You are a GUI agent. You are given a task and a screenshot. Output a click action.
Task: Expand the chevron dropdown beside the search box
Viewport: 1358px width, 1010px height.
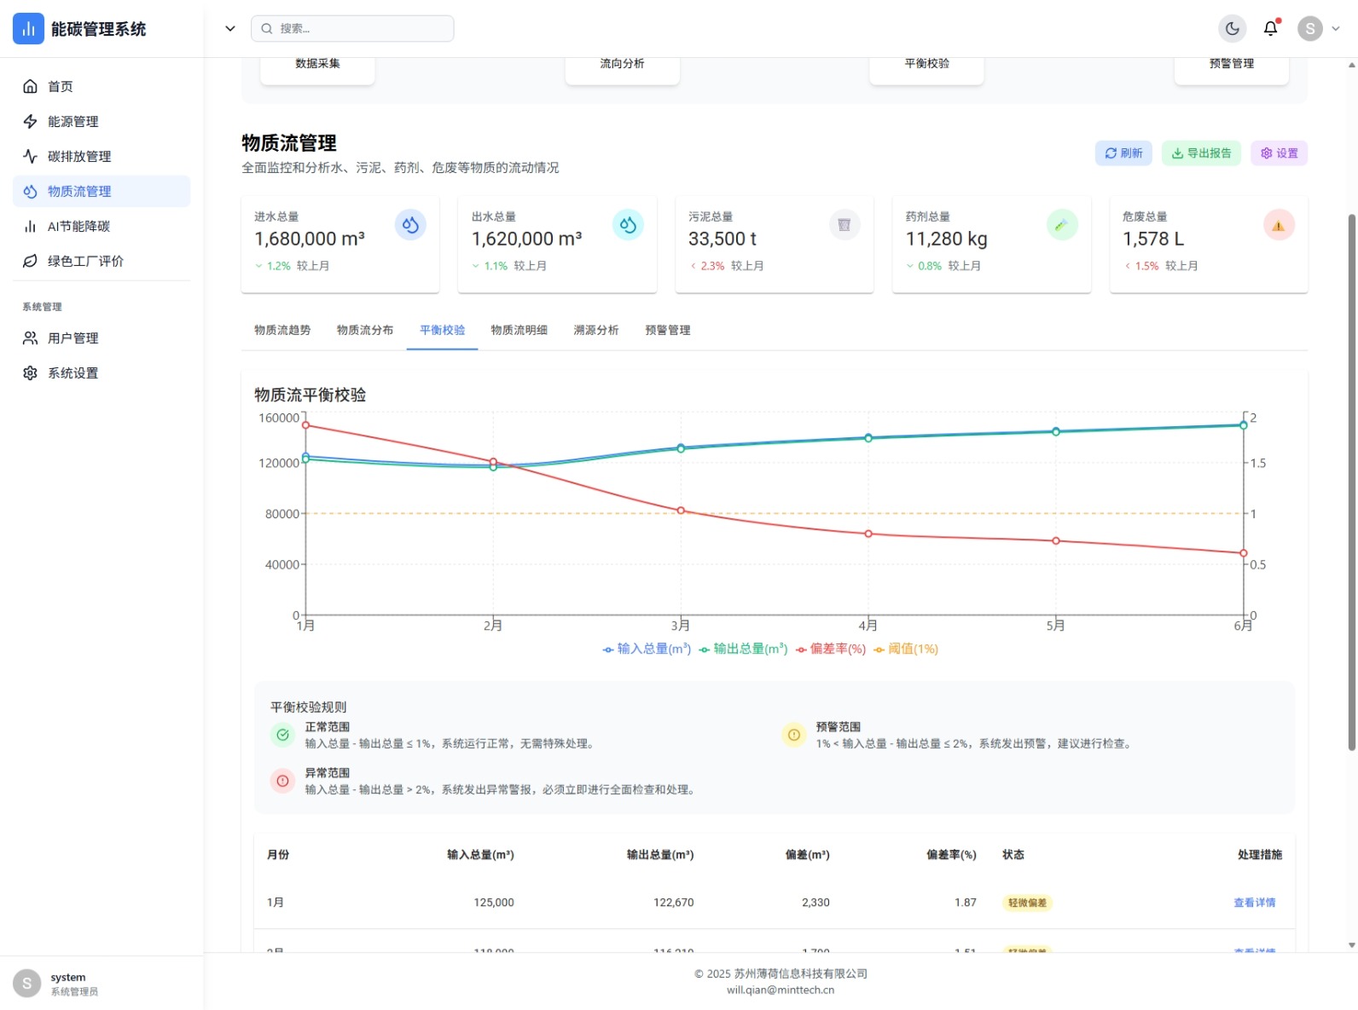click(229, 29)
